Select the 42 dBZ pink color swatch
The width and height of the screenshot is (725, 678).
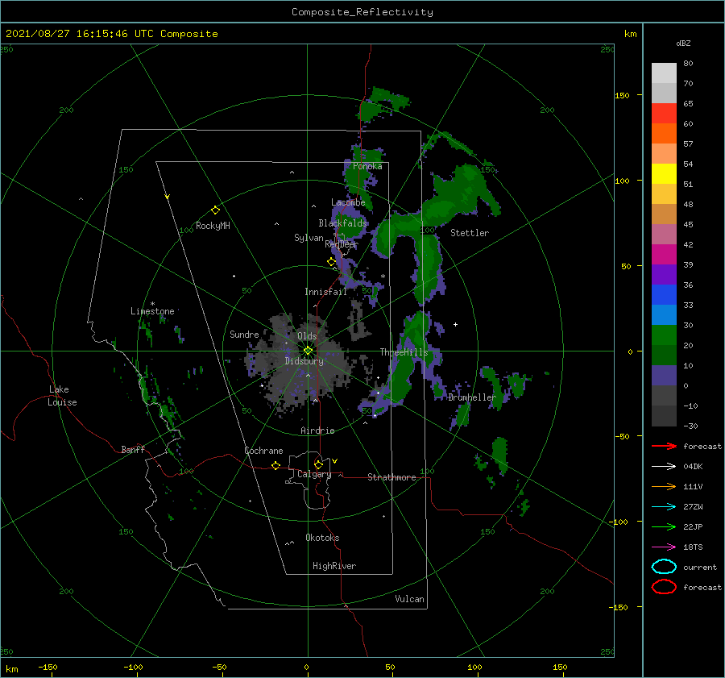click(664, 234)
